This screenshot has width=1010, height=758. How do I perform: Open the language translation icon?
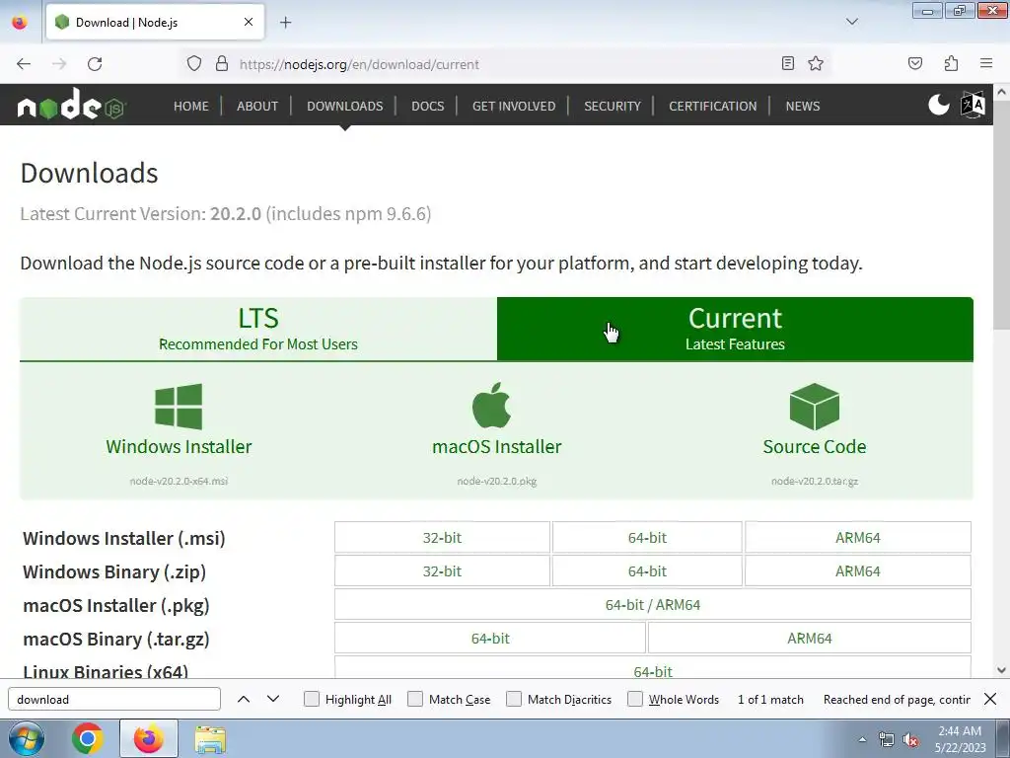[x=973, y=105]
